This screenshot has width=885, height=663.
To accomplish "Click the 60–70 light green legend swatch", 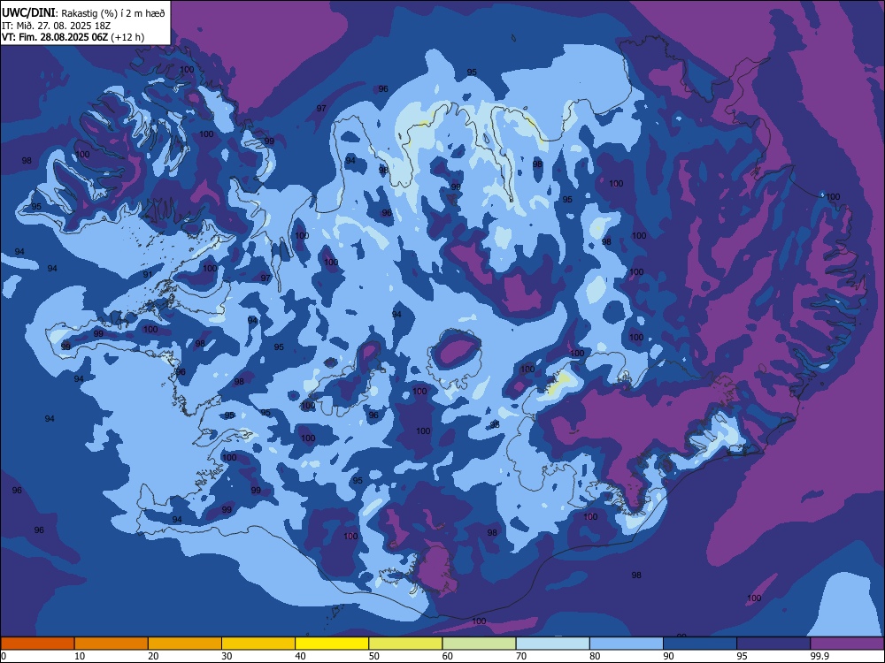I will click(479, 644).
